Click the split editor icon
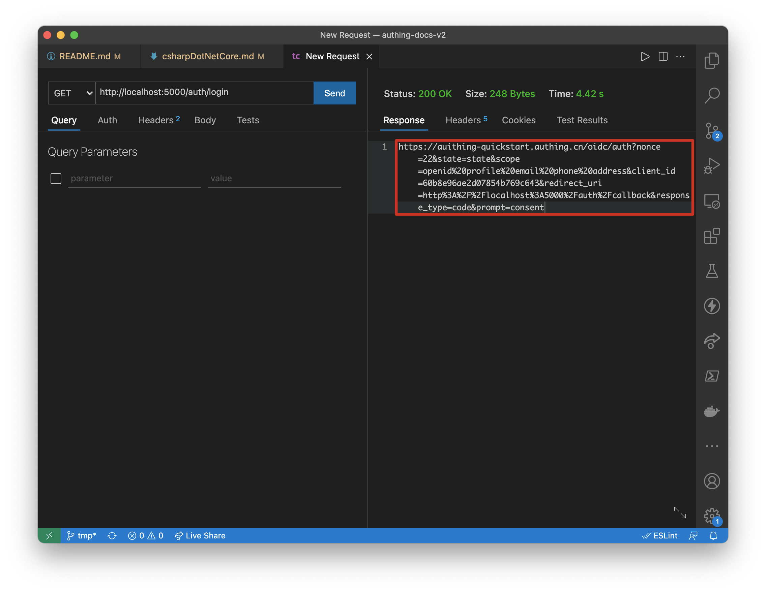Viewport: 766px width, 593px height. [x=663, y=56]
